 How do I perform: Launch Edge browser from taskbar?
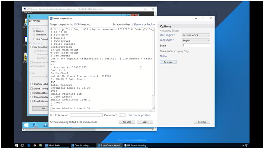(x=29, y=145)
